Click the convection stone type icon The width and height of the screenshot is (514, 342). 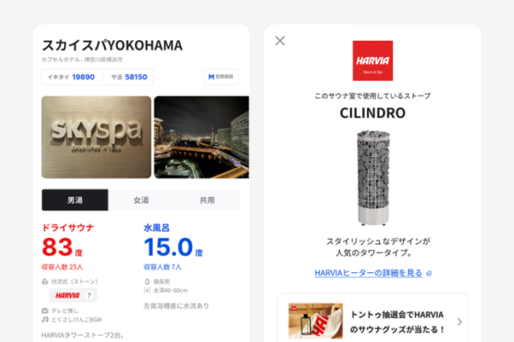click(45, 281)
